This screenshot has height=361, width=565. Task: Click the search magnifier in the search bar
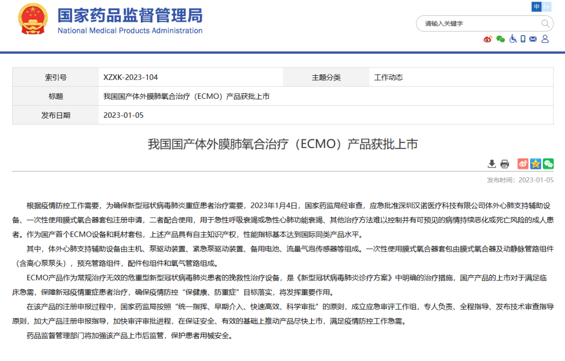(x=546, y=24)
